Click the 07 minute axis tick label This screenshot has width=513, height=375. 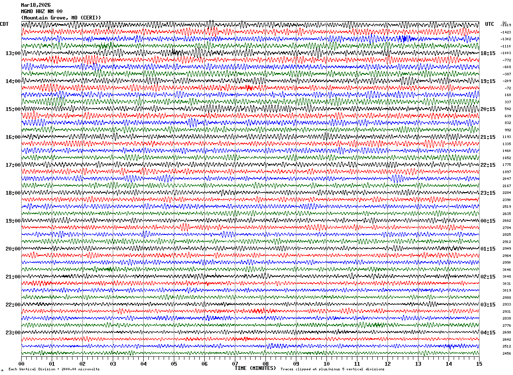click(x=235, y=364)
